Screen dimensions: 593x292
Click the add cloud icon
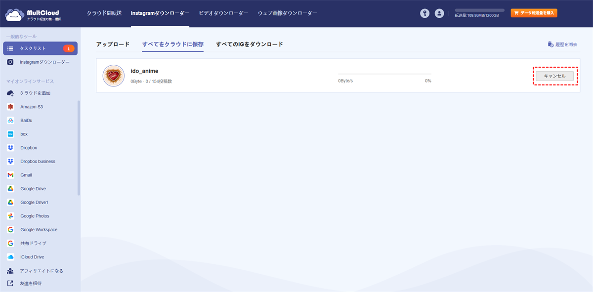[10, 93]
